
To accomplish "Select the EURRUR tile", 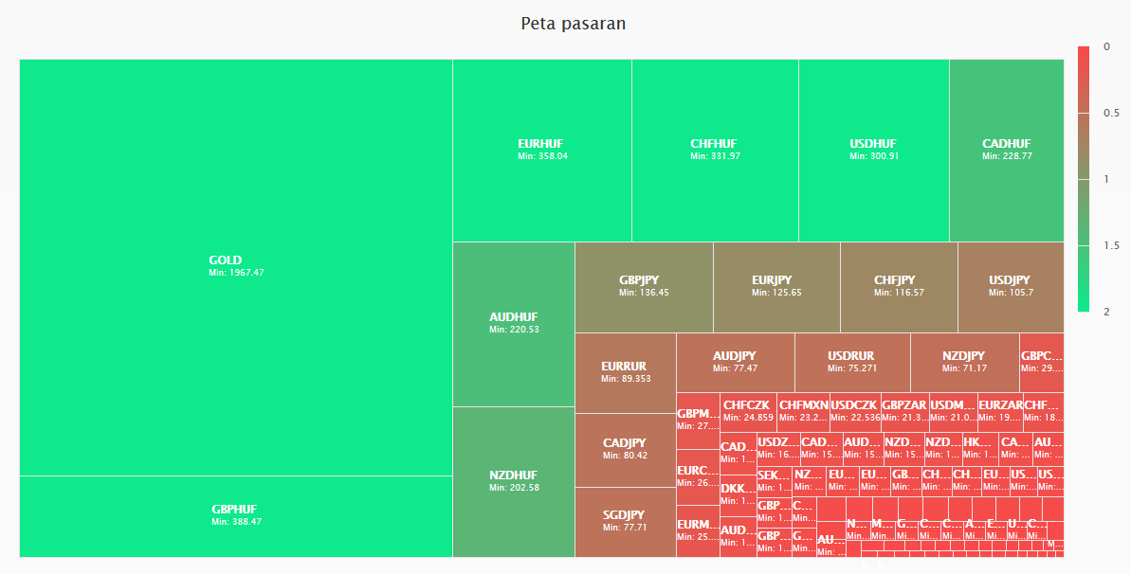I will tap(626, 373).
